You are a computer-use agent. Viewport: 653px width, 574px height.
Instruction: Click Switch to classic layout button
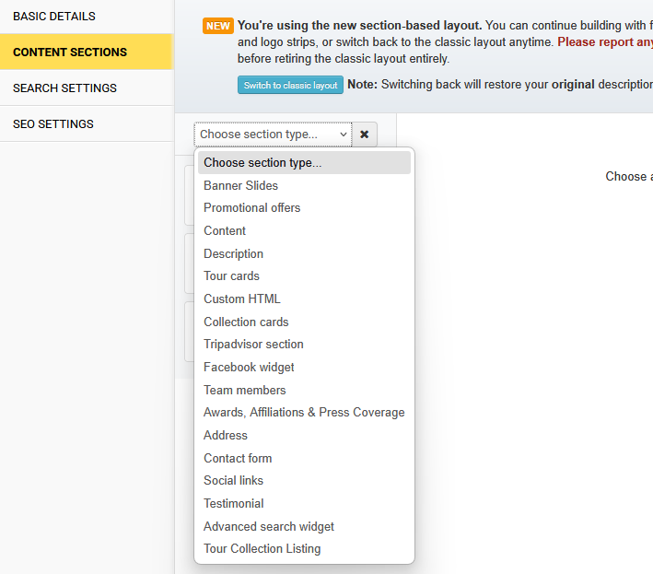point(290,85)
